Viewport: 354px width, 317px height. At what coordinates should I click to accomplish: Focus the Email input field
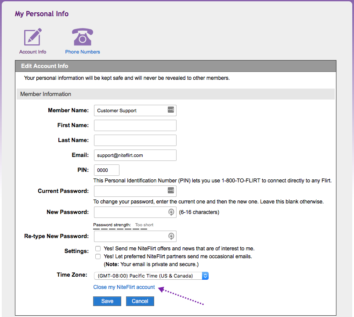[x=135, y=155]
